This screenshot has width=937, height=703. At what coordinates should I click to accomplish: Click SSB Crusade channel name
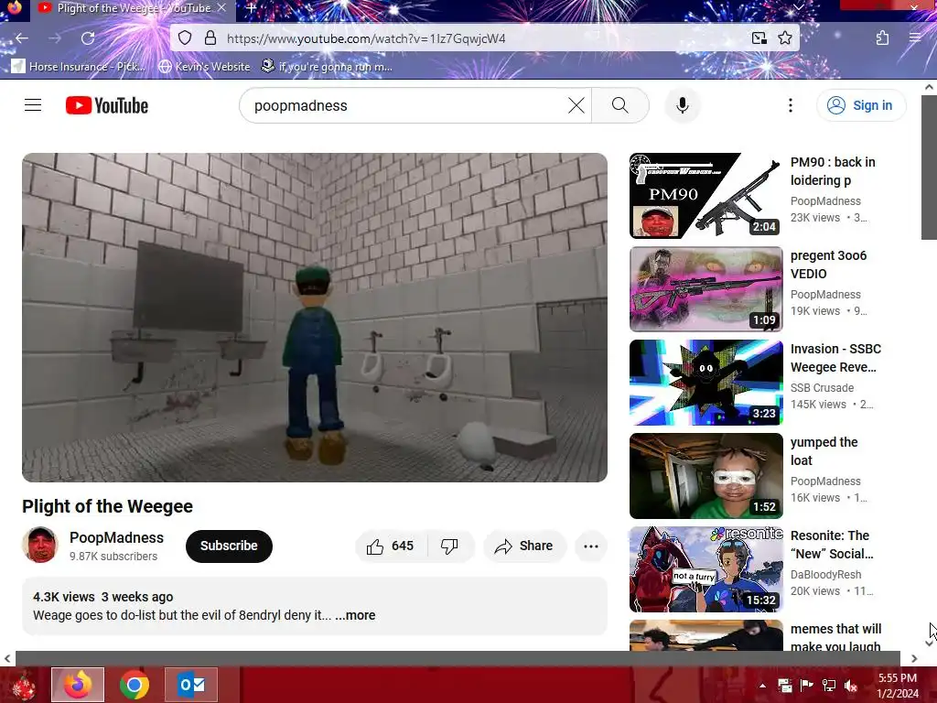click(x=822, y=387)
